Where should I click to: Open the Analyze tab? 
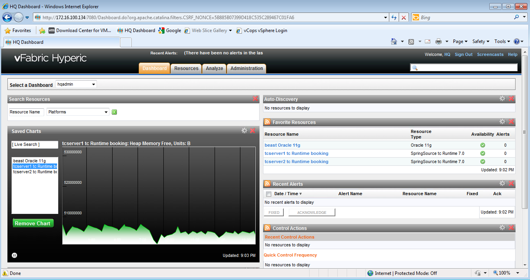click(x=214, y=68)
